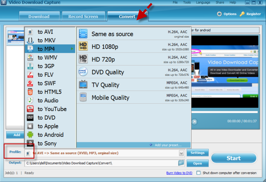Open the File menu
The width and height of the screenshot is (266, 182).
(x=175, y=2)
